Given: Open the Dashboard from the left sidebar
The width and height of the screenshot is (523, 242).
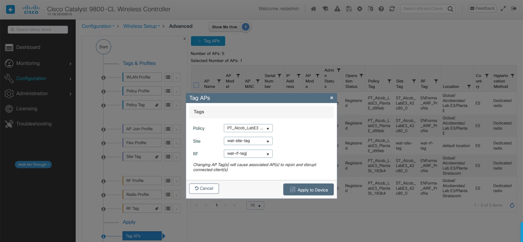Looking at the screenshot, I should click(x=28, y=47).
